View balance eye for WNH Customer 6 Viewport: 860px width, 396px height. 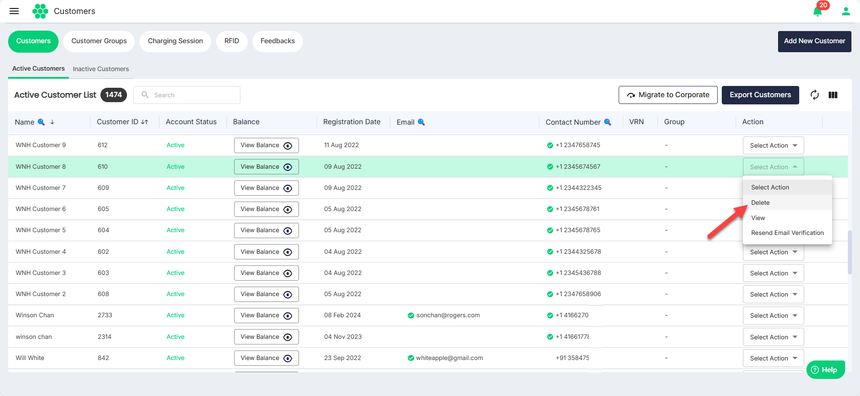288,210
